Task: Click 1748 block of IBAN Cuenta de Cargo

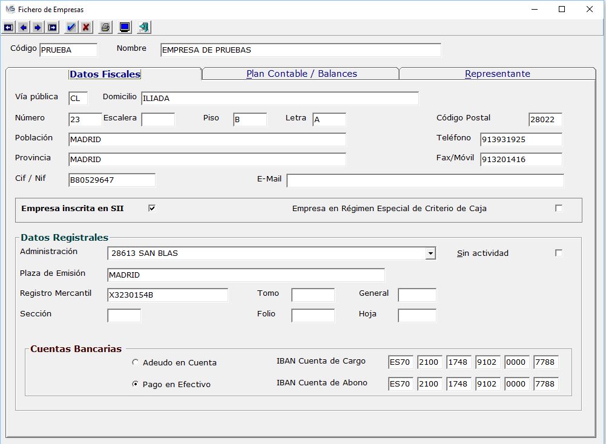Action: (x=458, y=362)
